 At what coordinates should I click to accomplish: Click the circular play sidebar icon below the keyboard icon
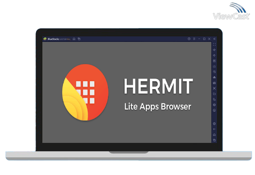click(x=214, y=72)
